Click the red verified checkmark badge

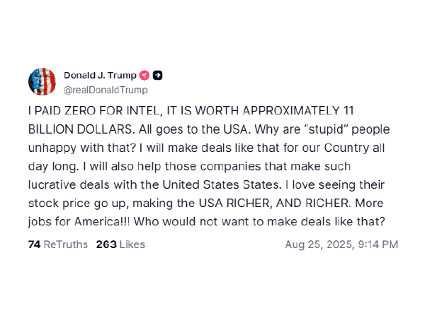pyautogui.click(x=144, y=76)
